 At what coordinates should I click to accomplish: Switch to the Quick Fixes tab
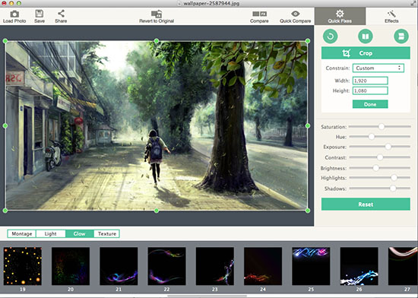tap(340, 16)
